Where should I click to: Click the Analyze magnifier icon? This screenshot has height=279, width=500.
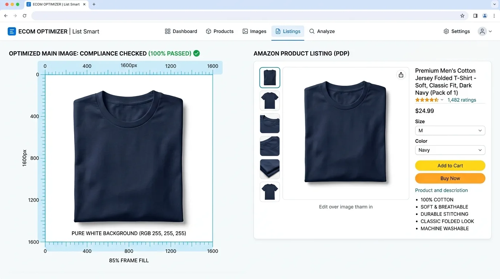tap(312, 31)
